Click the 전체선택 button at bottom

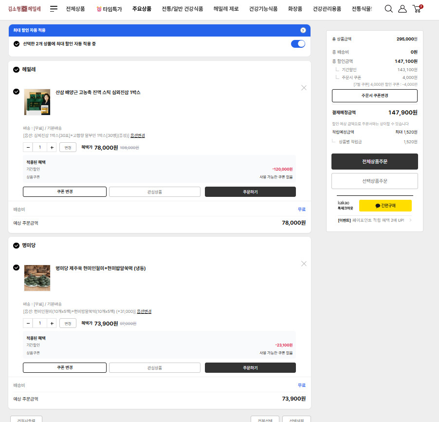[265, 419]
